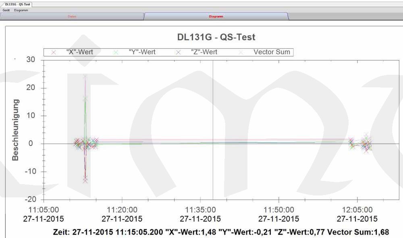Viewport: 403px width, 238px height.
Task: Click the Z-Wert legend cross marker
Action: pos(179,52)
